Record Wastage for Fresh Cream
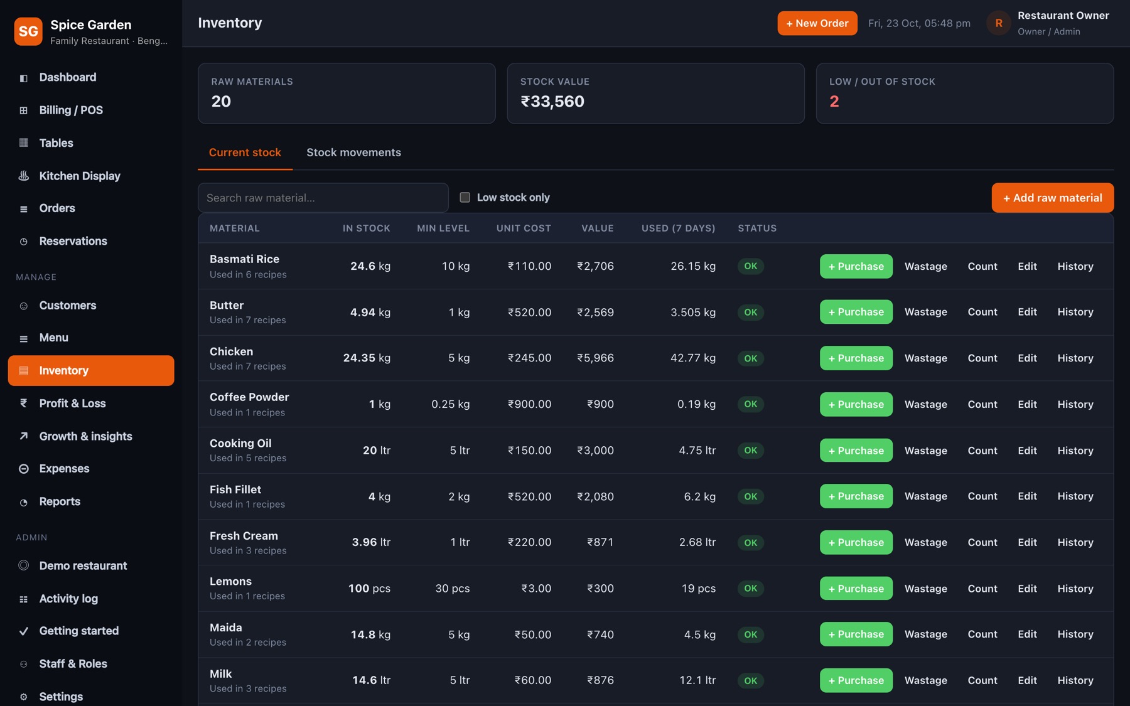The image size is (1130, 706). 926,542
